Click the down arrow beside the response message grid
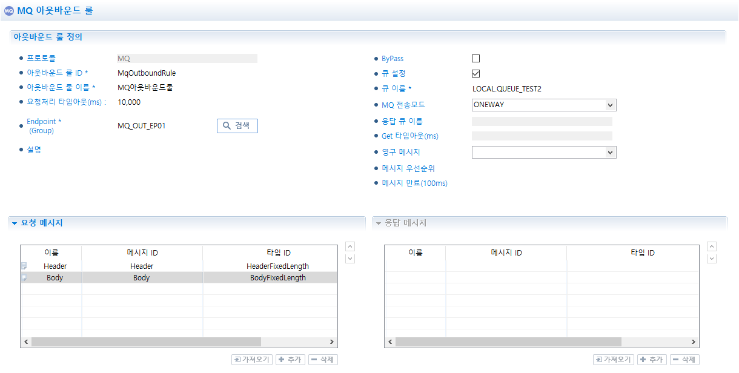This screenshot has height=373, width=739. tap(712, 258)
